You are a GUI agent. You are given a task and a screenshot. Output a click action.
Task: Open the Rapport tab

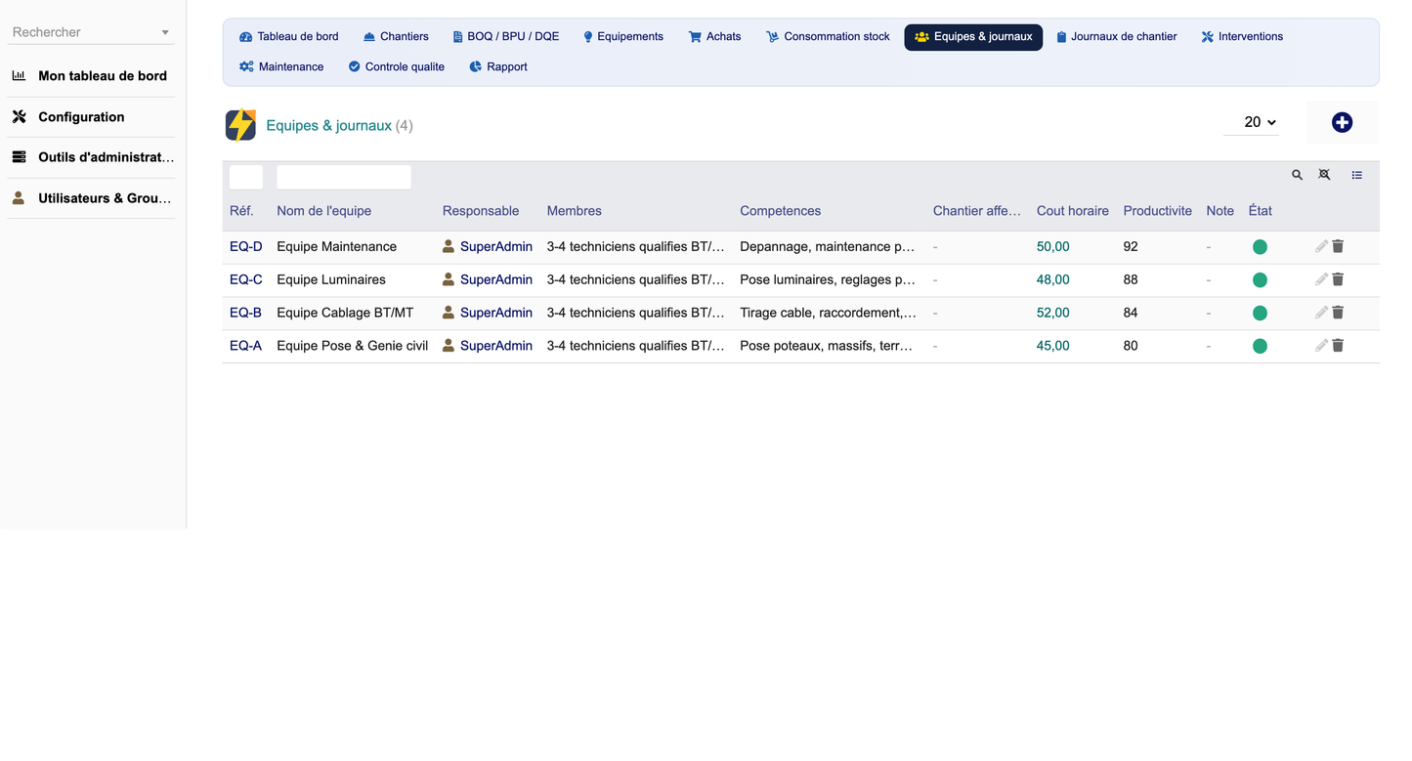tap(497, 66)
